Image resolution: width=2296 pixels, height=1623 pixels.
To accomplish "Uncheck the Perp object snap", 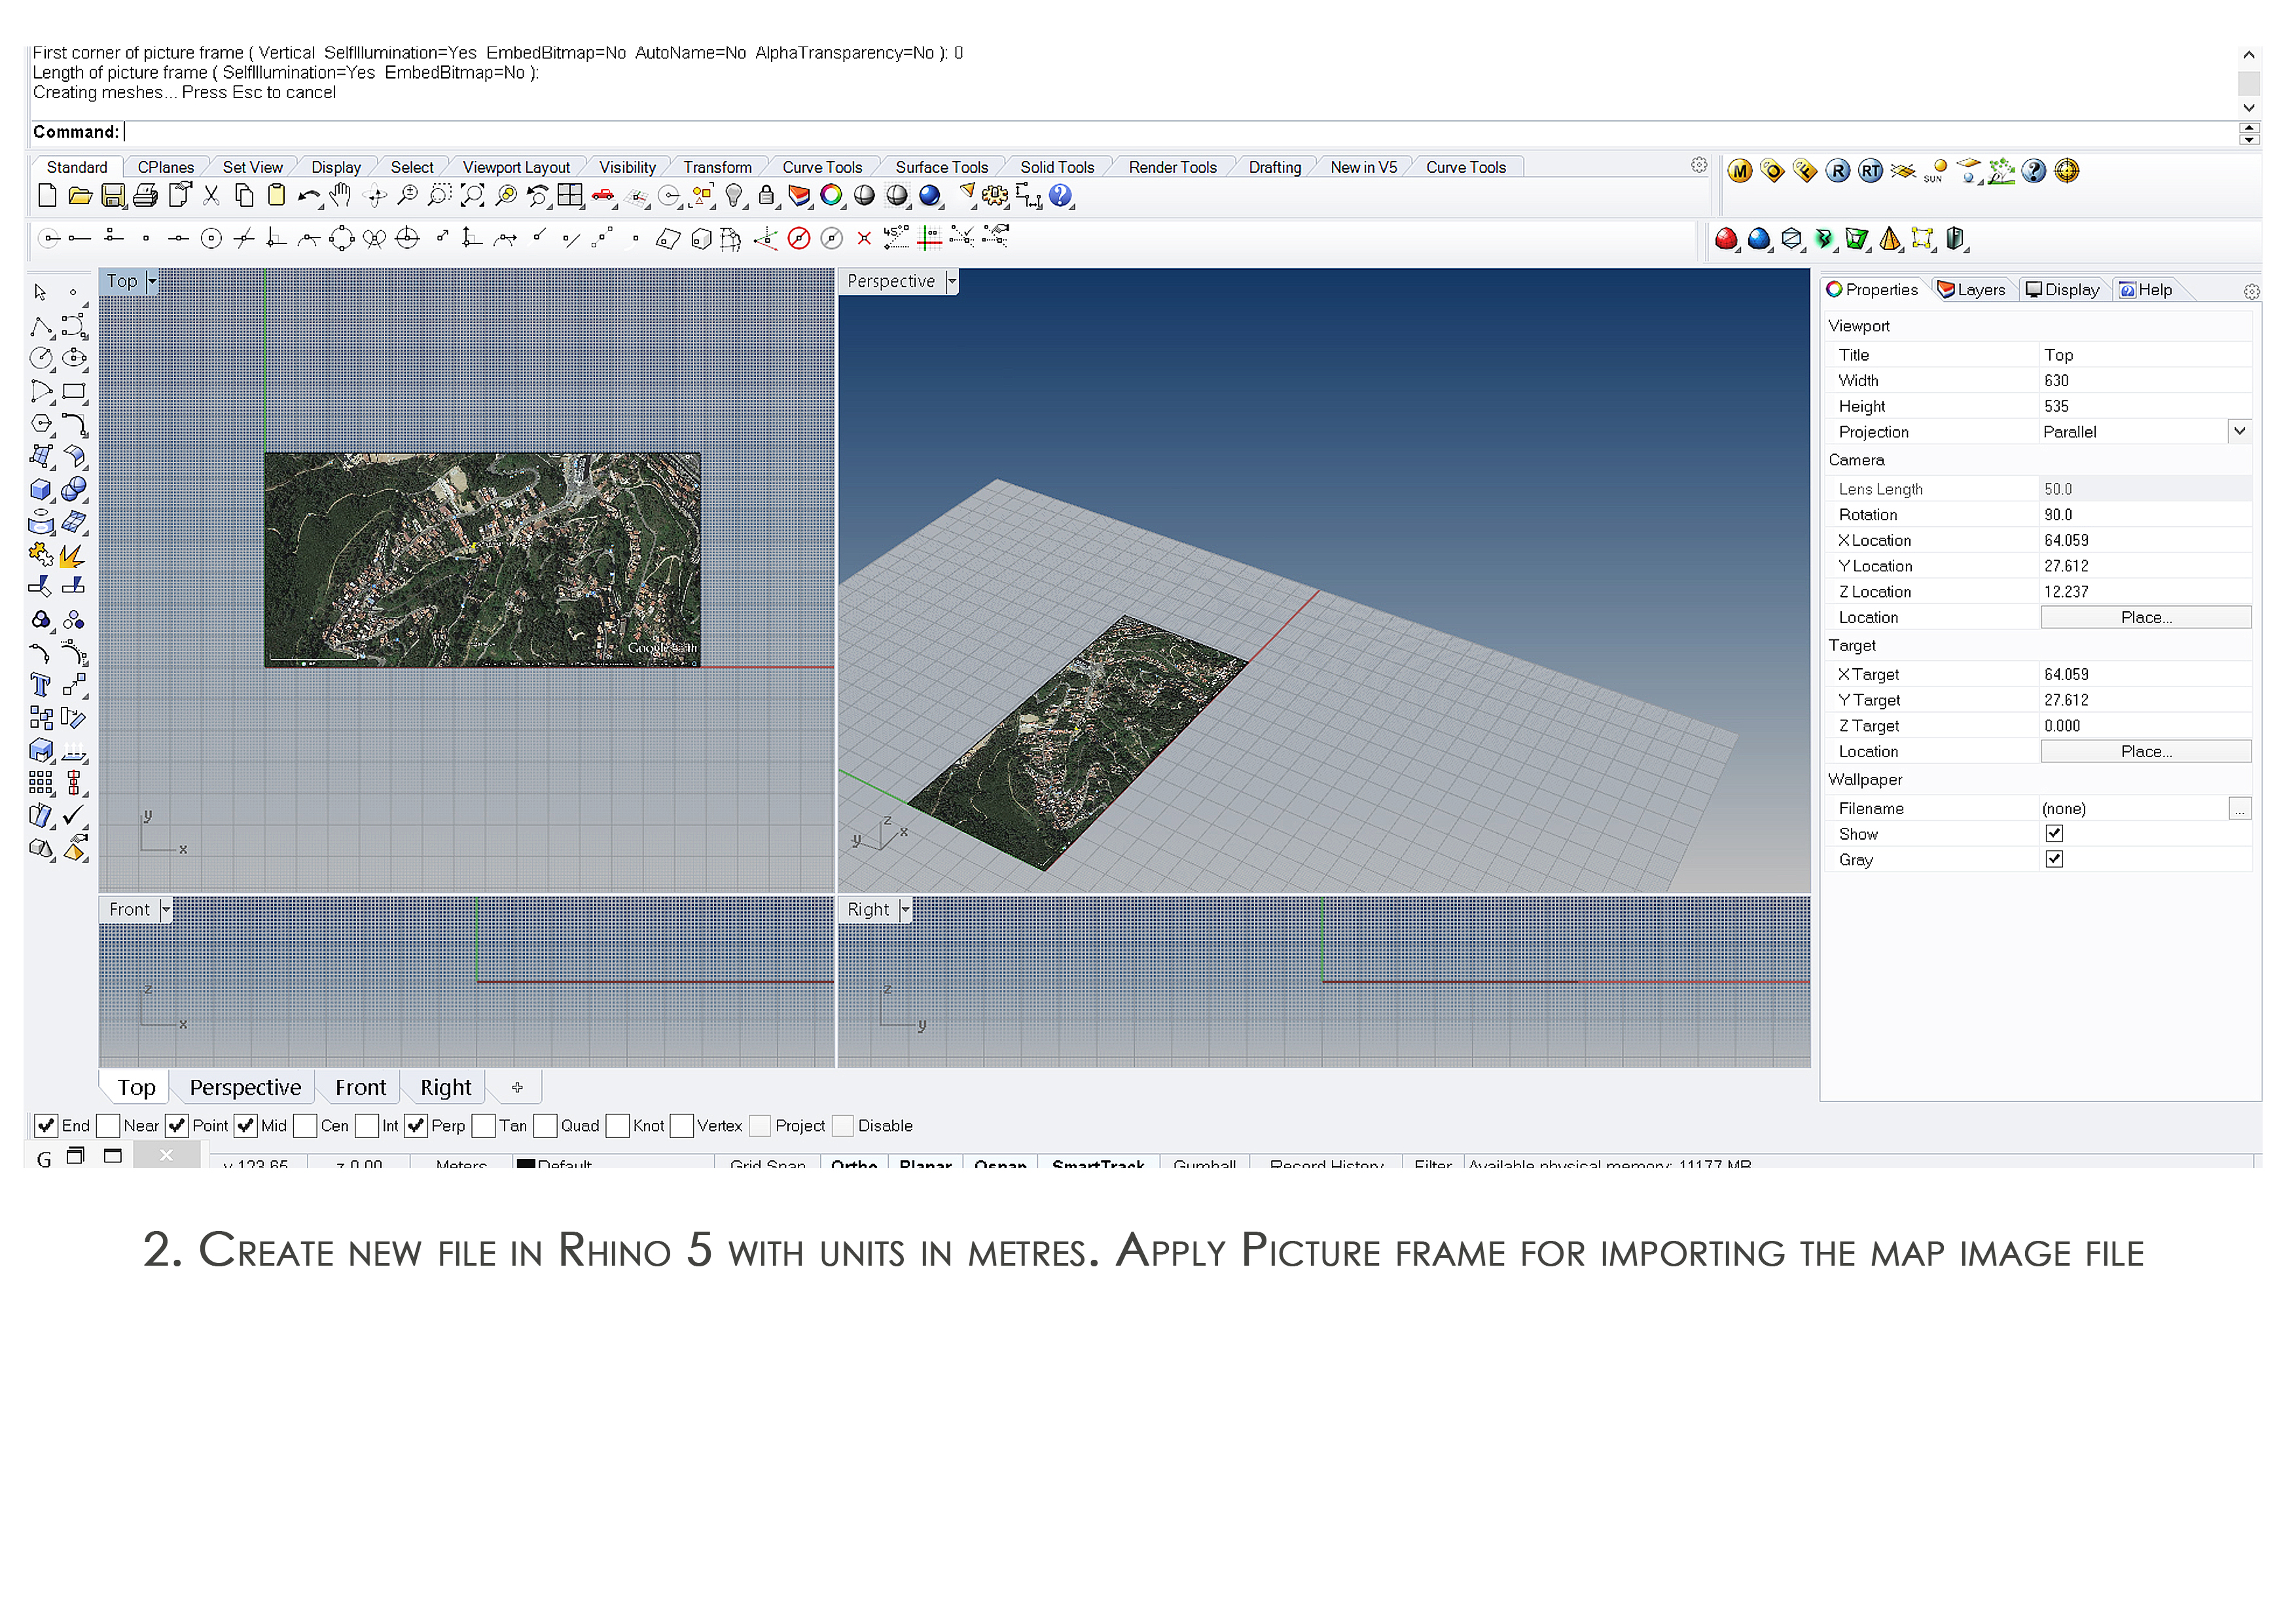I will pyautogui.click(x=416, y=1126).
